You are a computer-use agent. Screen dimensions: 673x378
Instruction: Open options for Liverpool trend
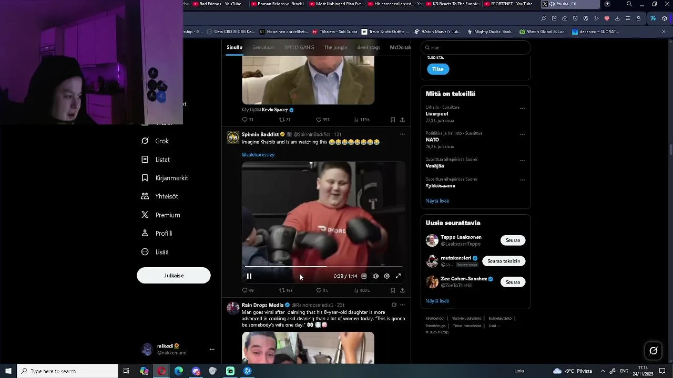coord(522,108)
